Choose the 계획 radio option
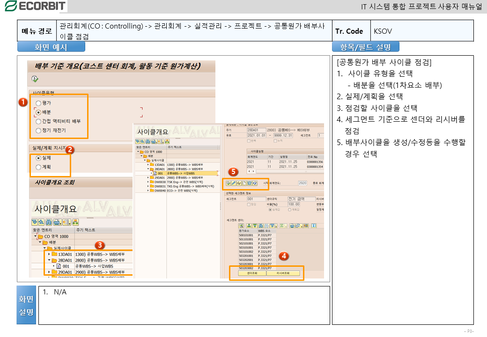 (x=38, y=167)
